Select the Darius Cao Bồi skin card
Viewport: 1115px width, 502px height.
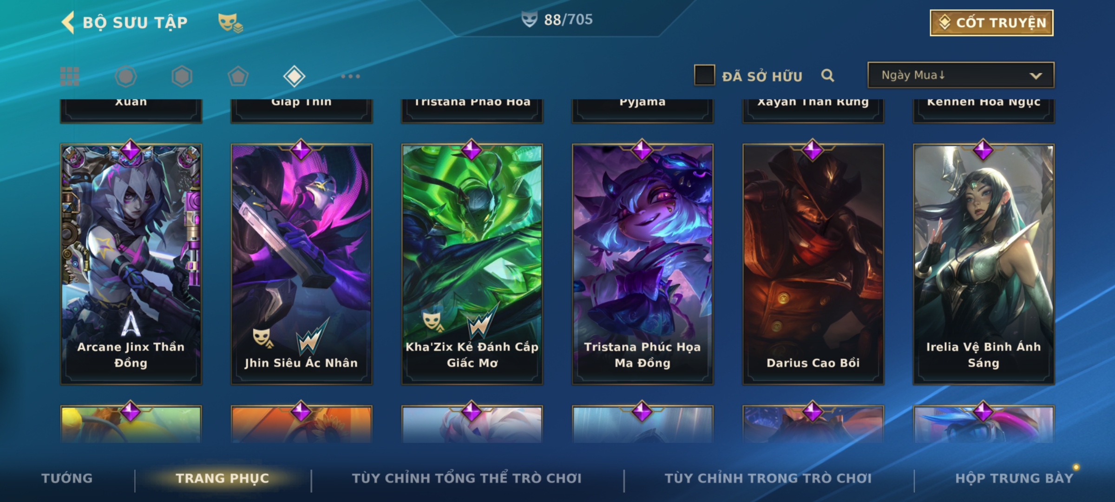[x=813, y=264]
